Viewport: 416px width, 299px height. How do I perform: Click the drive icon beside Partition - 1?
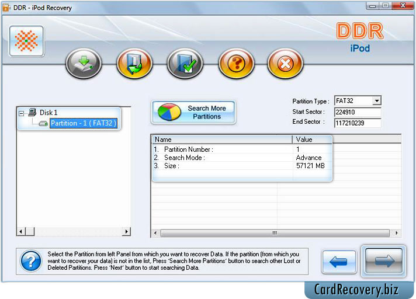[x=43, y=124]
